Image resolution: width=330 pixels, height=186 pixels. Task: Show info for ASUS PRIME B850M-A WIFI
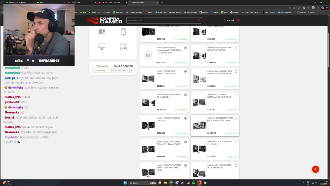point(236,95)
